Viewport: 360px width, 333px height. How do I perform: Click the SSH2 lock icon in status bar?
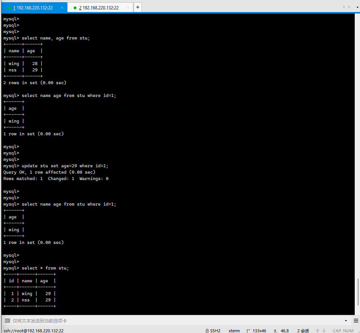click(207, 330)
